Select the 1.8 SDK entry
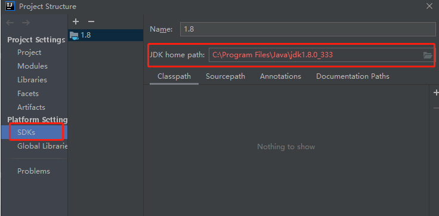439x216 pixels. tap(106, 35)
